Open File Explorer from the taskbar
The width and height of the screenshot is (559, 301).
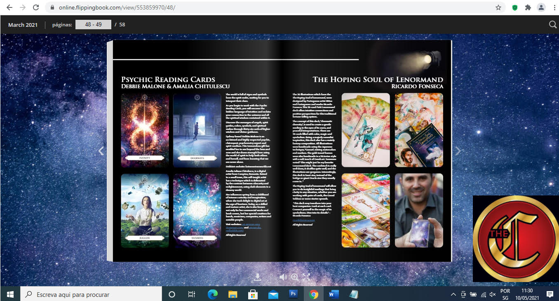233,294
